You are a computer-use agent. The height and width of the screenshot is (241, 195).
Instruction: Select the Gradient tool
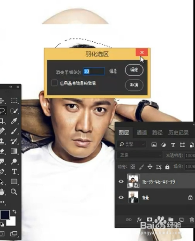(14, 151)
